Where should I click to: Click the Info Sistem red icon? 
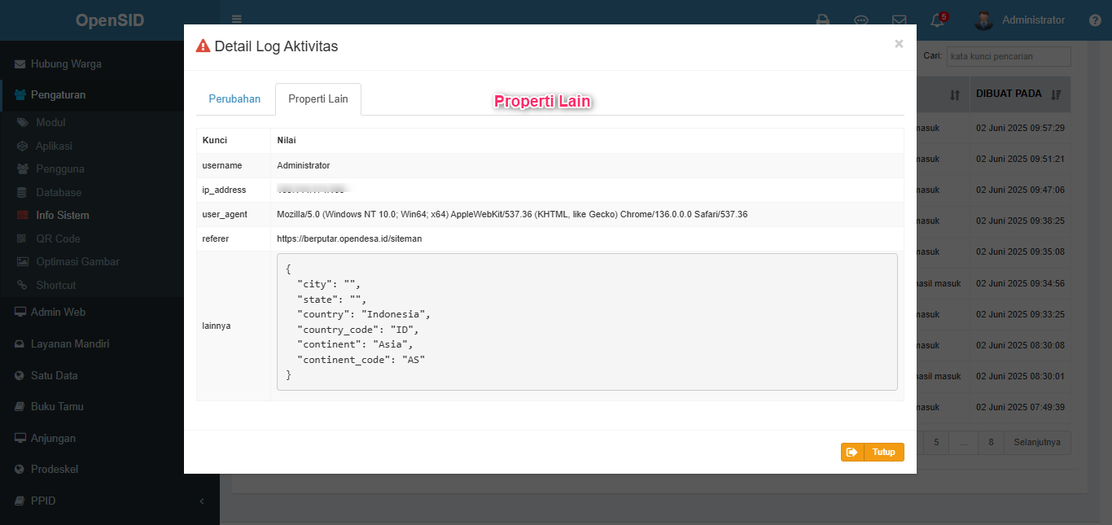22,215
